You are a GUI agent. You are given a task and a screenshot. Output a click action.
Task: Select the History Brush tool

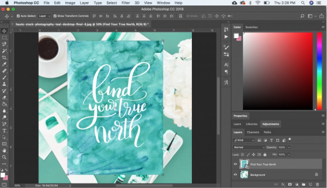click(4, 91)
